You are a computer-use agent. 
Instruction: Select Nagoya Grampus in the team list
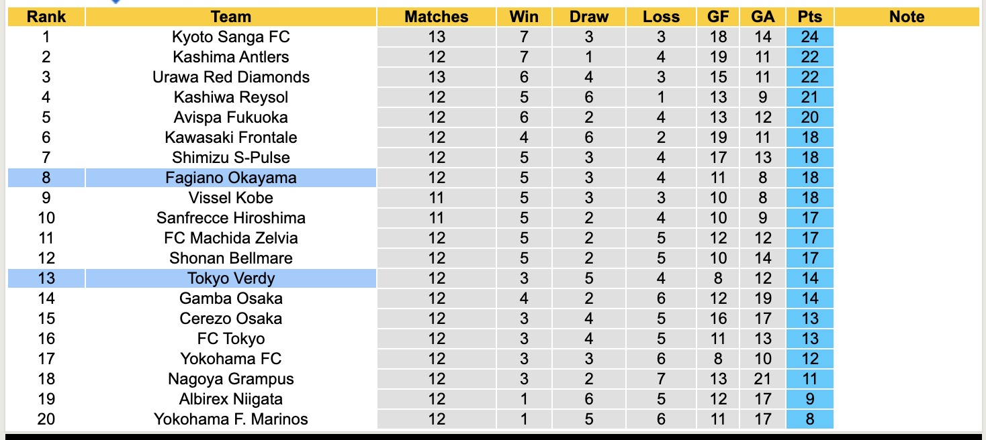pos(230,379)
